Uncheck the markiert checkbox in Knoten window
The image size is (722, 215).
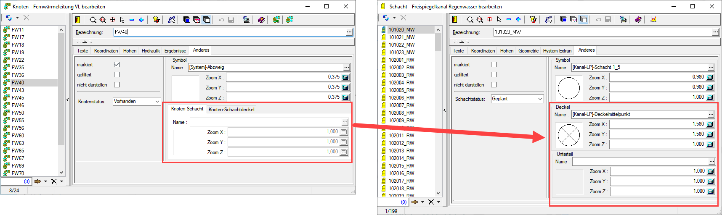tap(117, 65)
